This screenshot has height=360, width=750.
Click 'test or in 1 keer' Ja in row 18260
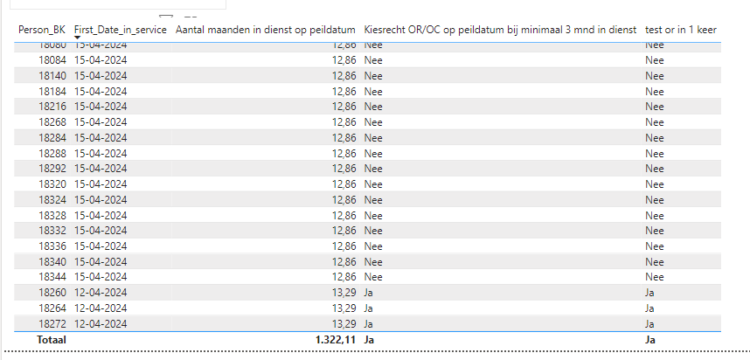(649, 293)
